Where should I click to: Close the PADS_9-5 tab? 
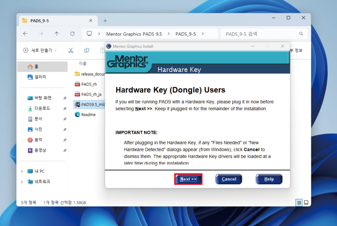tap(91, 21)
